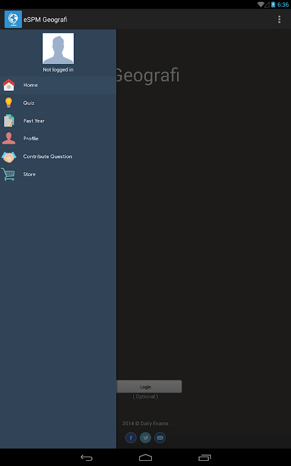Go to the Profile menu entry
291x466 pixels.
(x=58, y=139)
